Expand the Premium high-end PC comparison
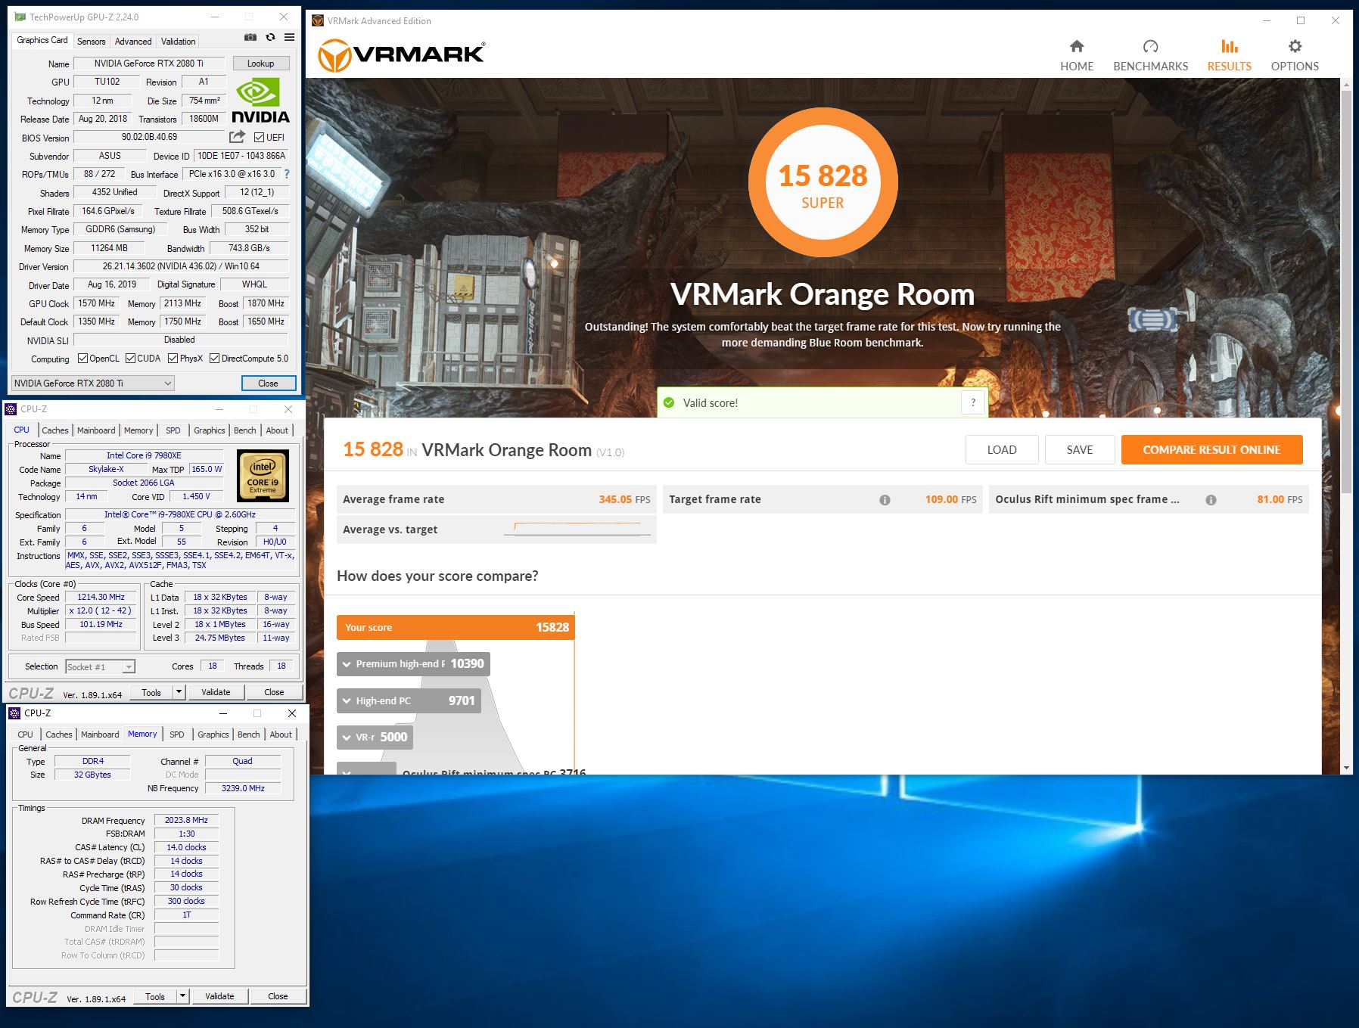This screenshot has width=1359, height=1028. click(413, 664)
